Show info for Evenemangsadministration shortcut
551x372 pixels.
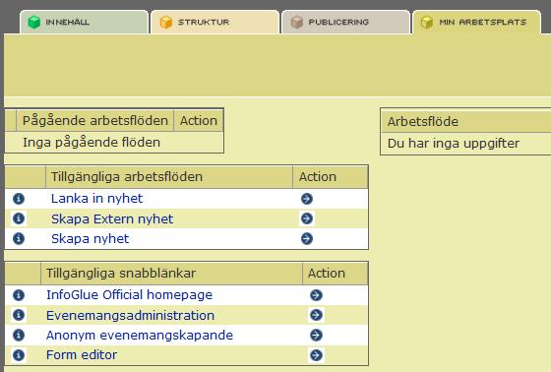pyautogui.click(x=19, y=315)
